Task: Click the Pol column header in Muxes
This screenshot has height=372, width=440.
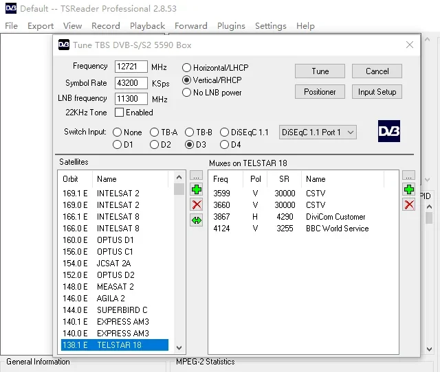Action: tap(255, 179)
